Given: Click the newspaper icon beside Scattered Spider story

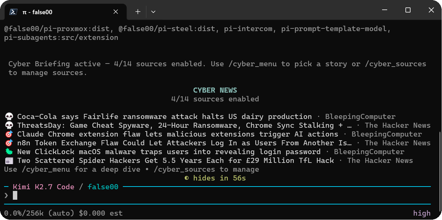Looking at the screenshot, I should 9,161.
